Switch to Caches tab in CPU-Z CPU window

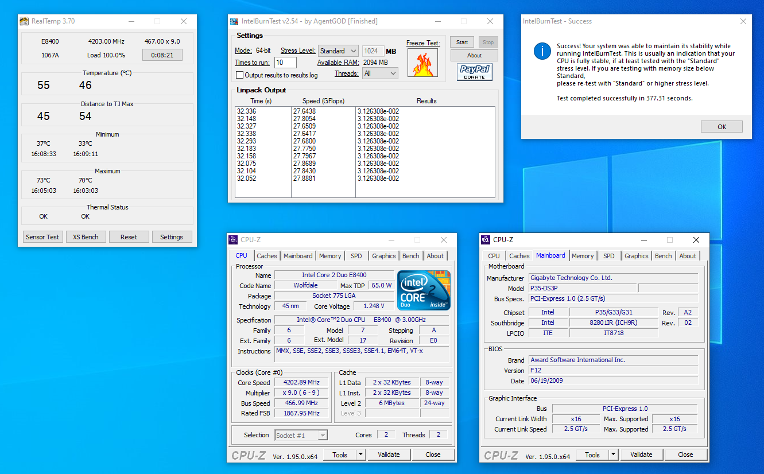tap(267, 256)
